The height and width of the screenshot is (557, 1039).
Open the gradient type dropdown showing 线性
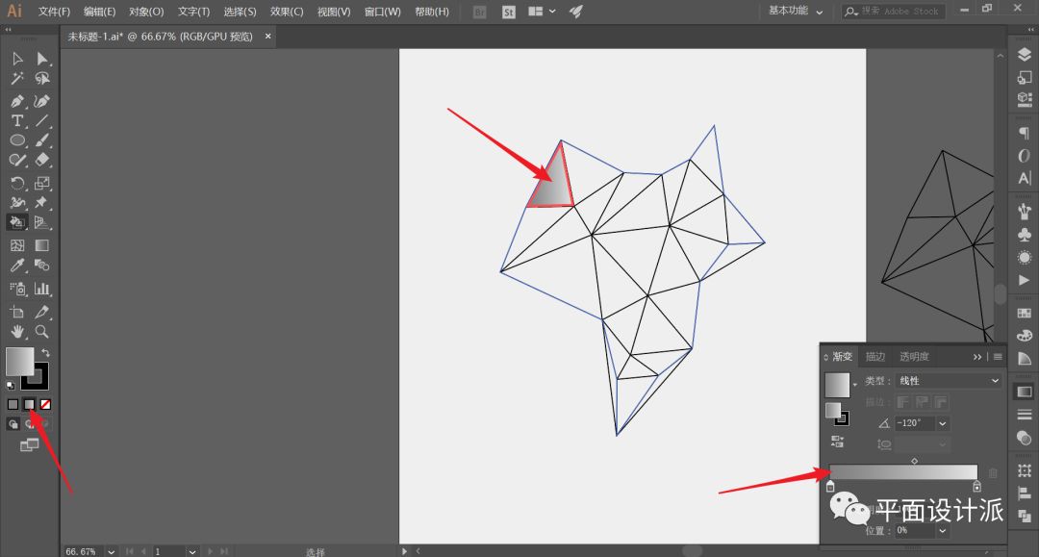click(949, 381)
